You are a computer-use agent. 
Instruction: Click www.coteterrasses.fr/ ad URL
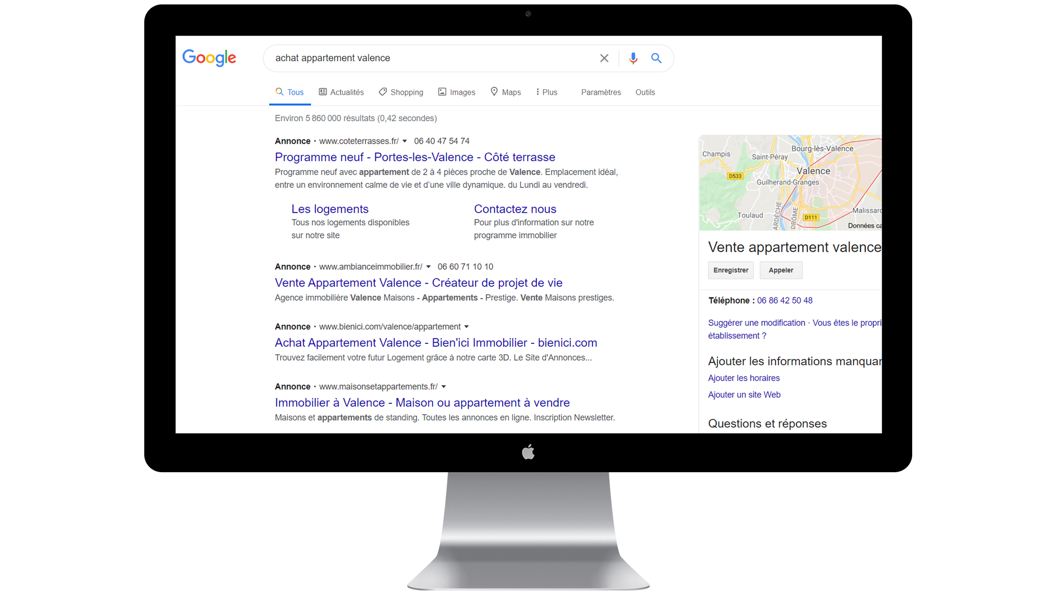359,141
